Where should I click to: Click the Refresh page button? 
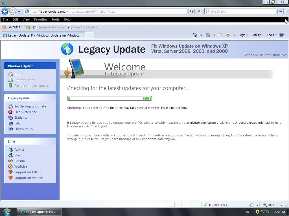[192, 11]
